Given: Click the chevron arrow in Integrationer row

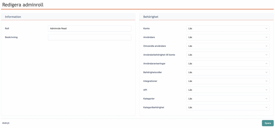Looking at the screenshot, I should tap(266, 81).
